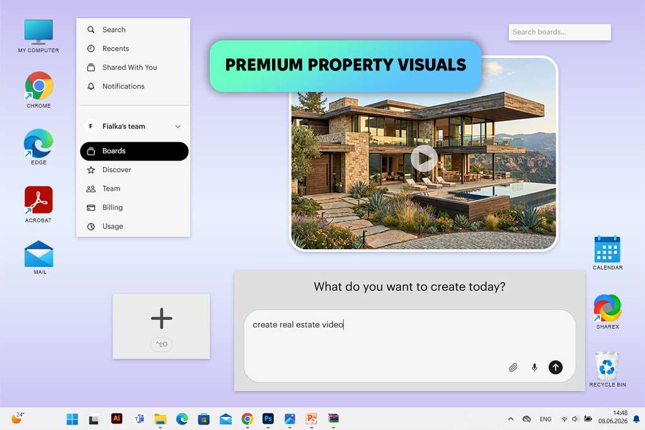
Task: Launch Adobe Illustrator from the taskbar
Action: [117, 419]
